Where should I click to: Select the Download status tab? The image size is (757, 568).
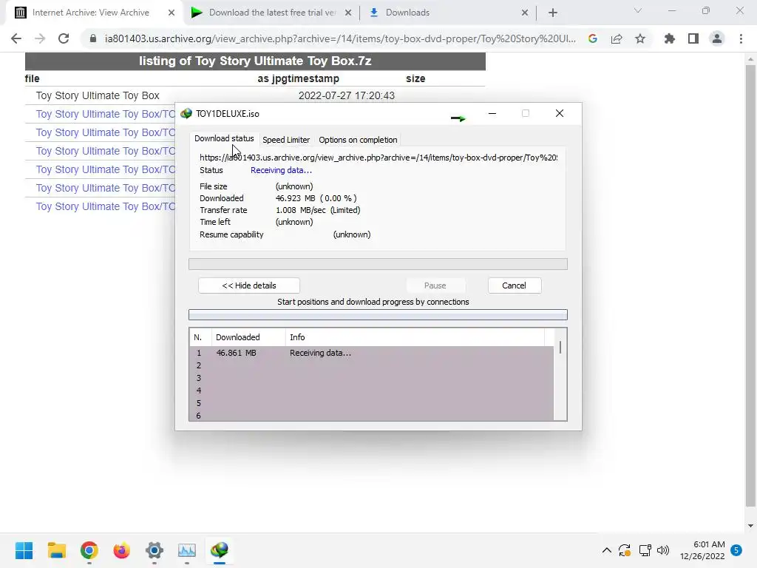pyautogui.click(x=224, y=138)
